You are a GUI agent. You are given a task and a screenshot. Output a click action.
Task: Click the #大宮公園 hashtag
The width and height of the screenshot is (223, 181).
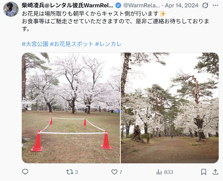tap(35, 44)
